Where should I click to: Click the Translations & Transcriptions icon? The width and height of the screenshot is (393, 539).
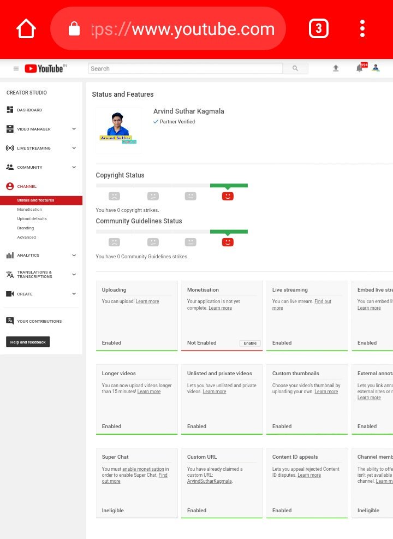[x=10, y=274]
